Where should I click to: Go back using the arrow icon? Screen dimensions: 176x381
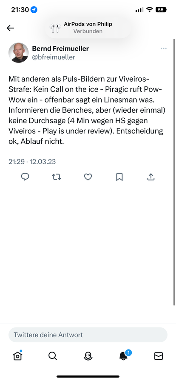(10, 28)
